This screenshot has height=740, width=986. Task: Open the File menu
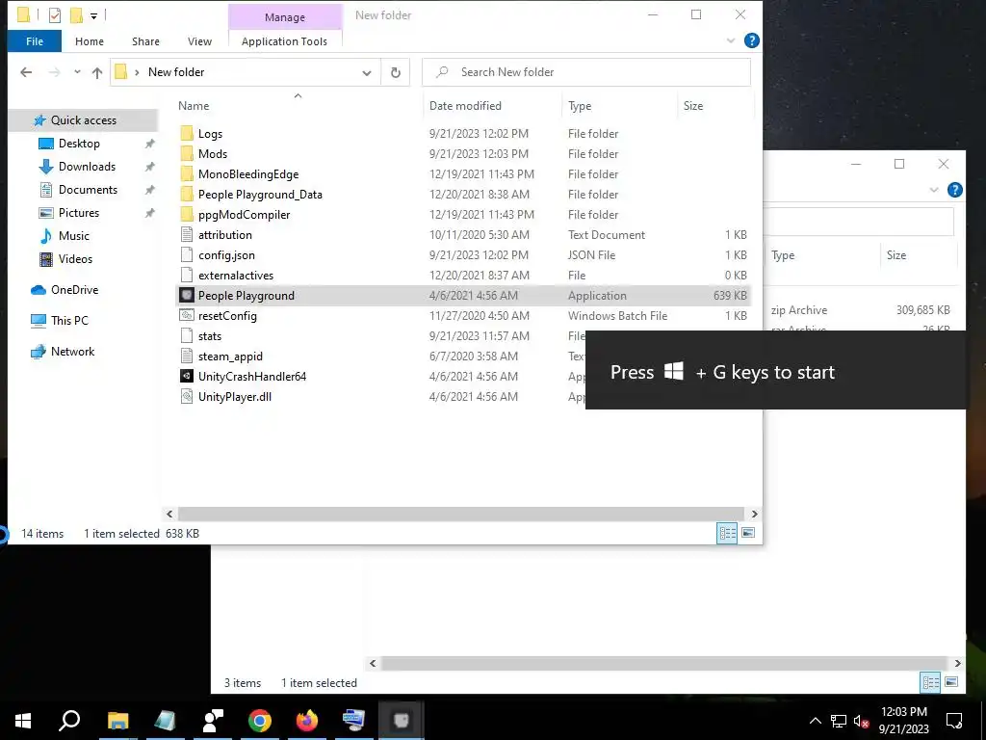[35, 41]
